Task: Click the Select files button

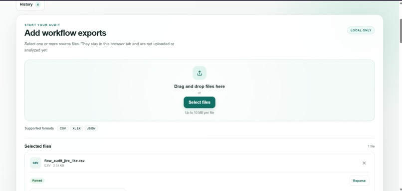Action: [x=200, y=102]
